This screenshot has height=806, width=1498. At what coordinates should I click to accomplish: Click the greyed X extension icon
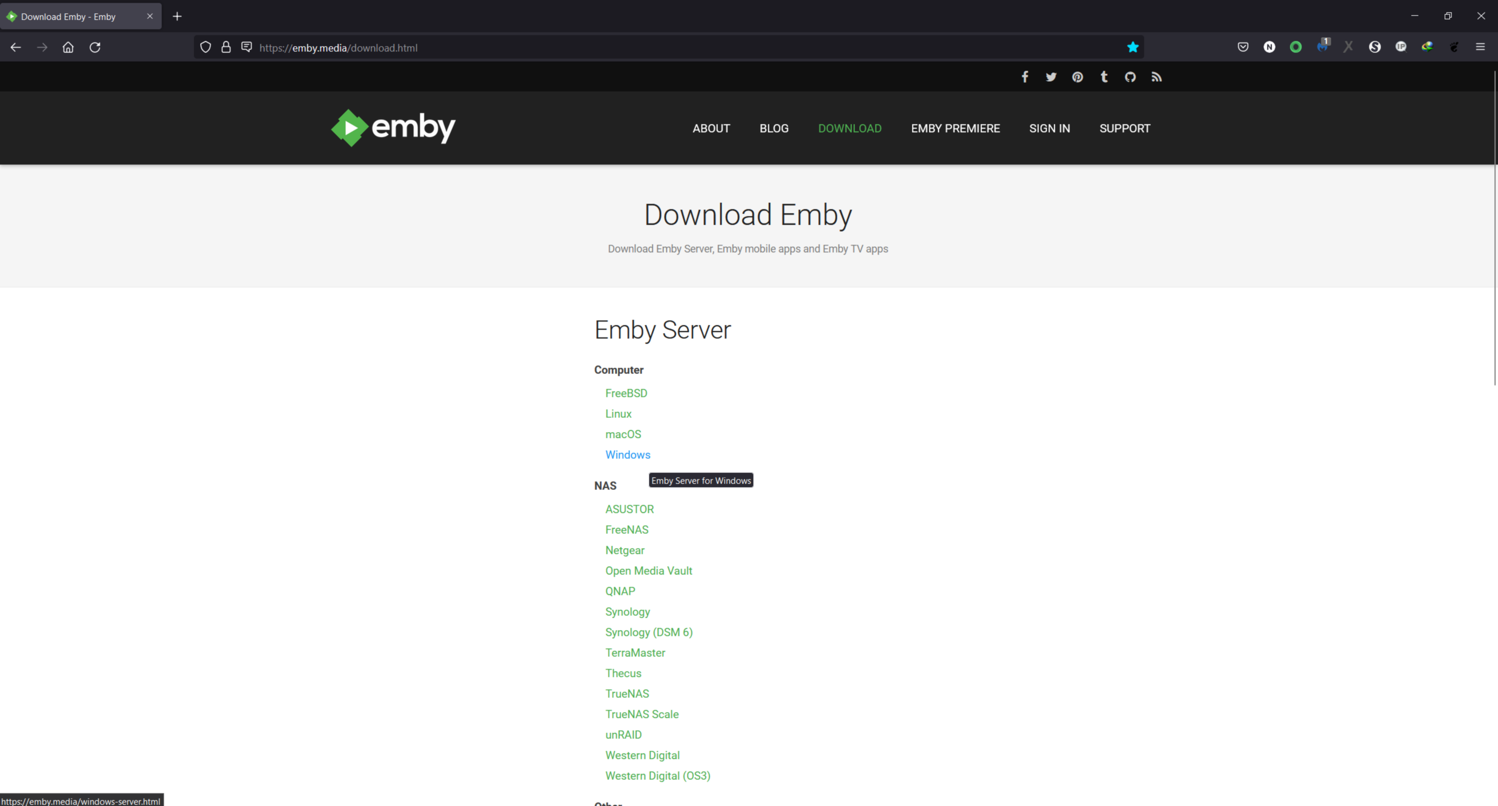tap(1348, 47)
